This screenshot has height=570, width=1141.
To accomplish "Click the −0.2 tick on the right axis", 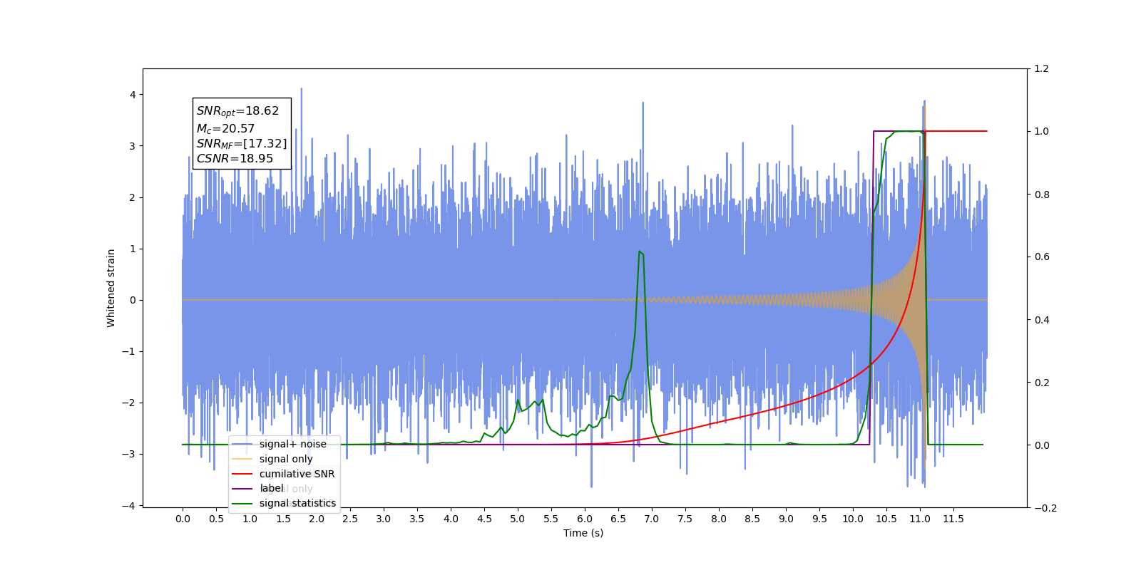I will [x=1045, y=508].
